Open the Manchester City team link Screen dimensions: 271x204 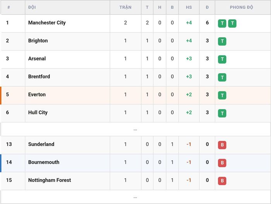[47, 23]
